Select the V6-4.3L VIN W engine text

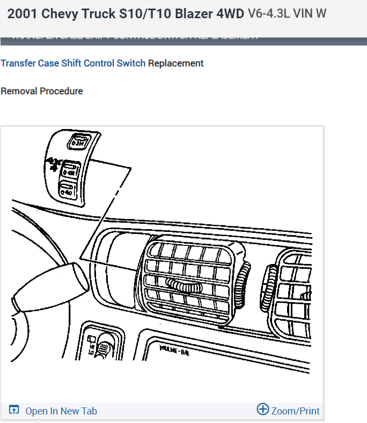[287, 13]
